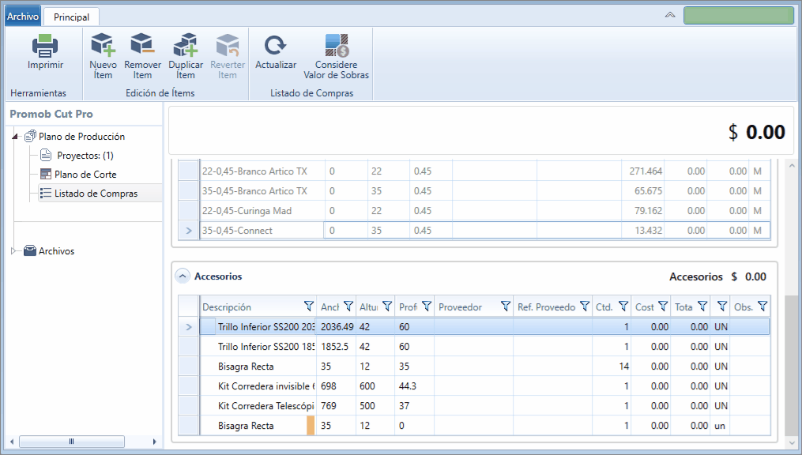Screen dimensions: 802x455
Task: Switch to the Principal tab
Action: (x=71, y=17)
